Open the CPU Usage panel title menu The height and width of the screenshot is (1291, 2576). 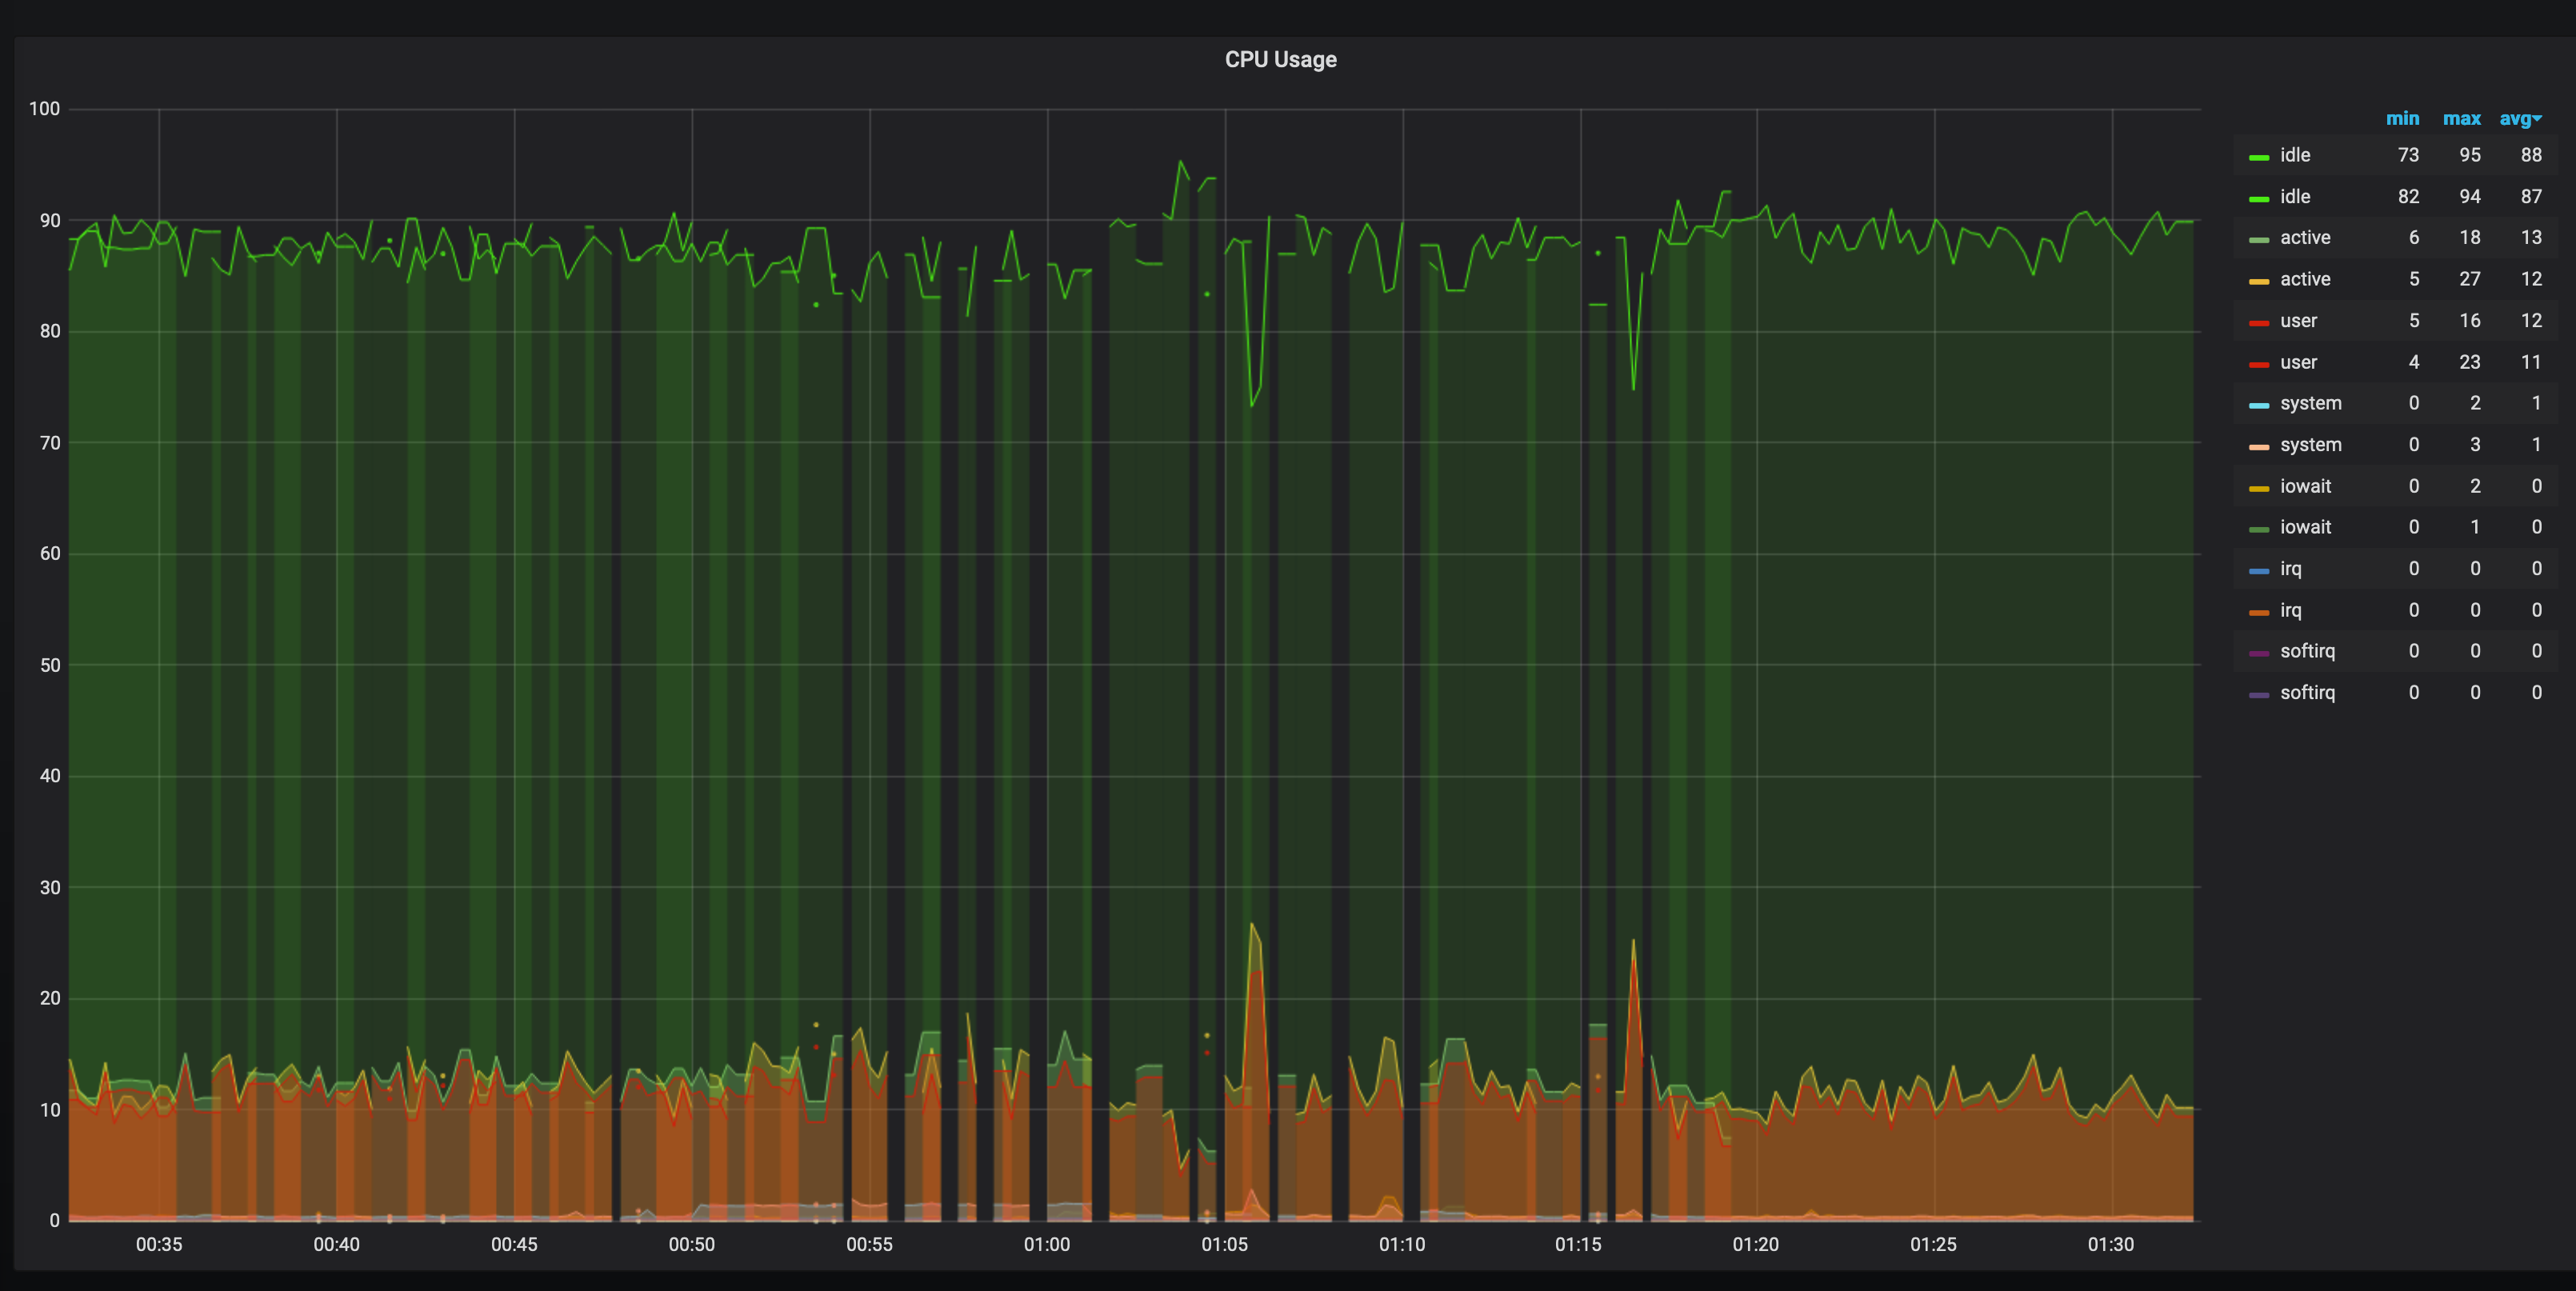click(1280, 60)
